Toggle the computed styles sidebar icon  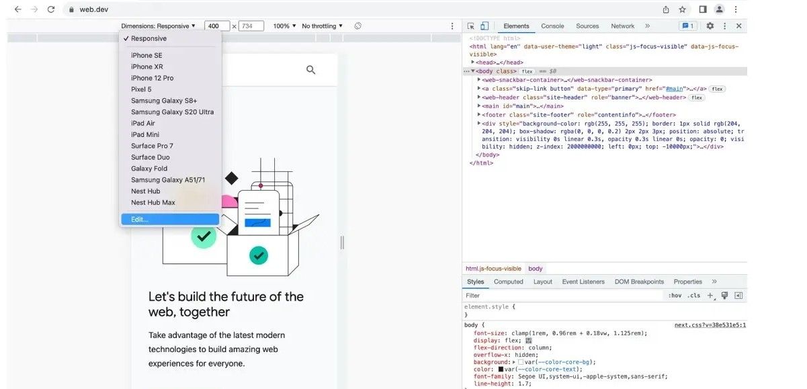[738, 296]
